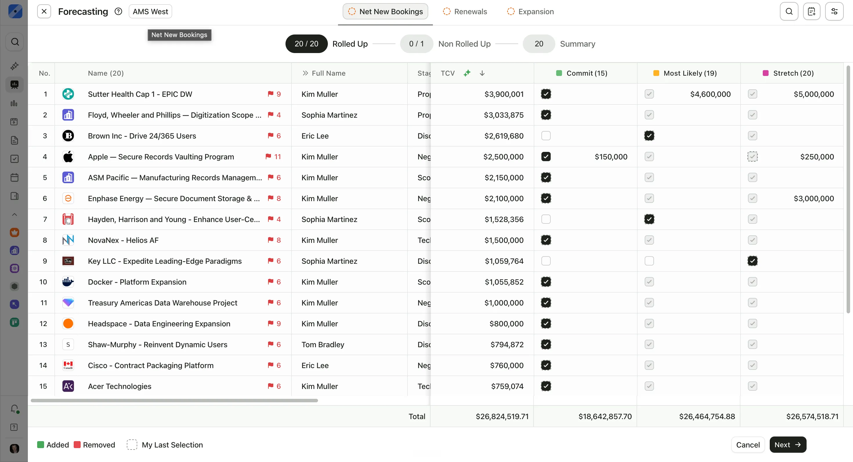The height and width of the screenshot is (462, 853).
Task: Click Cancel button
Action: (x=748, y=445)
